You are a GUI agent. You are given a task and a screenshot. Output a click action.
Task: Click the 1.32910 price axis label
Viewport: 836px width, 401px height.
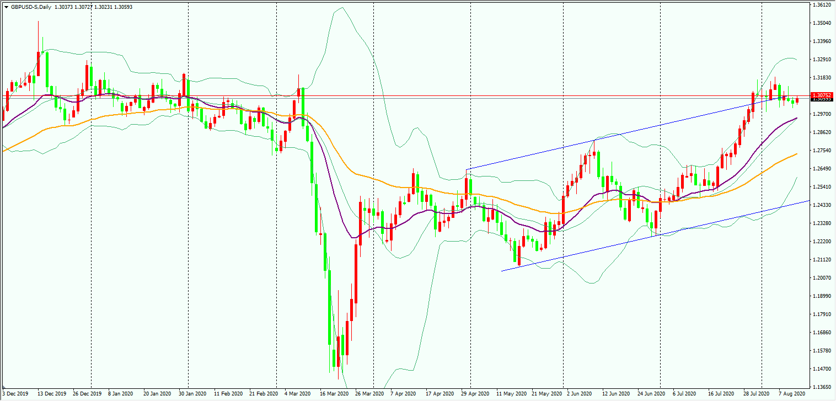pyautogui.click(x=822, y=60)
